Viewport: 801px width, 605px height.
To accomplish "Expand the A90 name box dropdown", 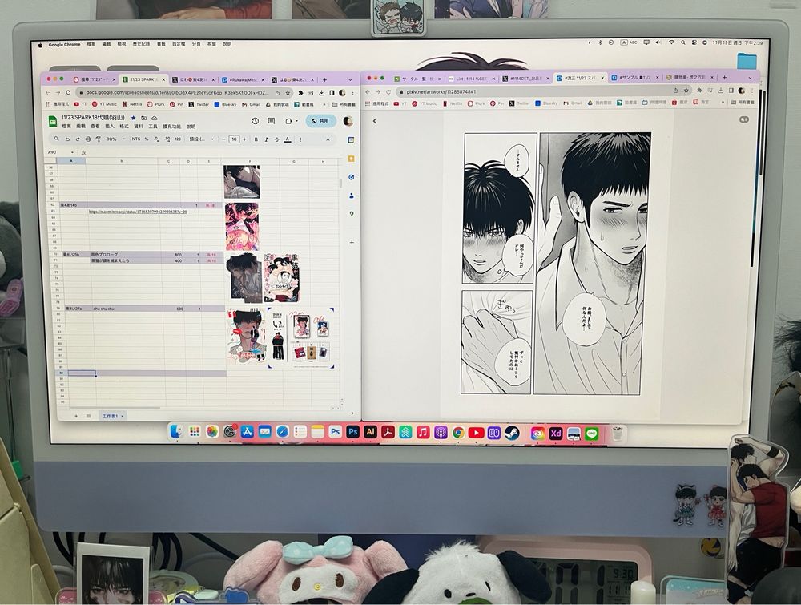I will tap(72, 152).
